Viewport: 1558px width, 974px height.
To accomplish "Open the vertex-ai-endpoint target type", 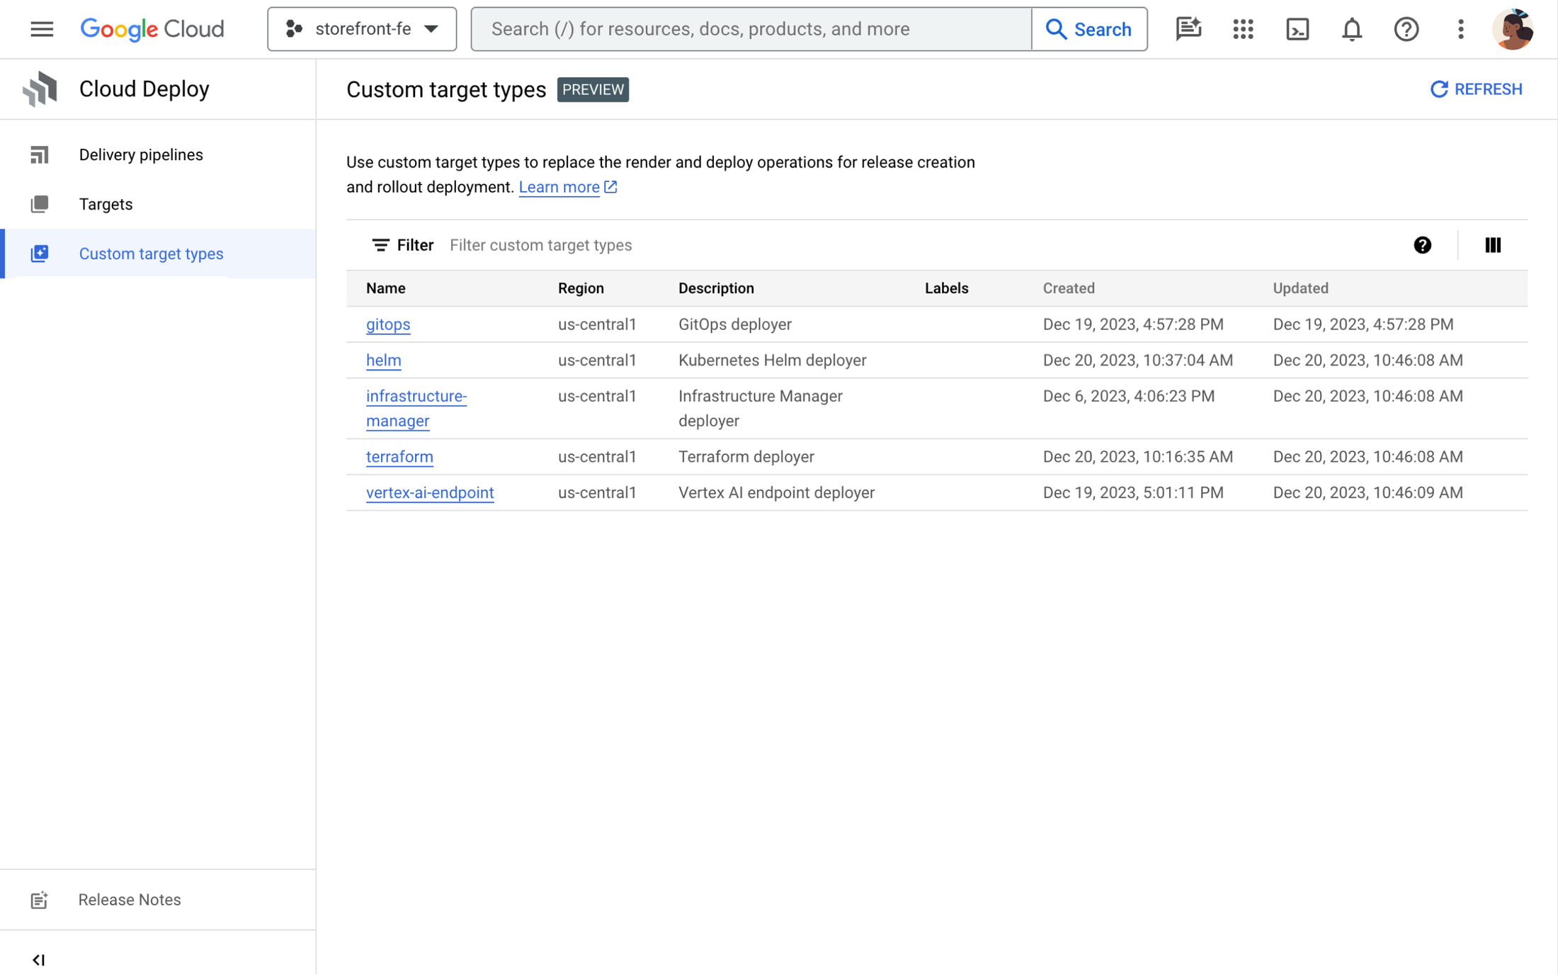I will 430,492.
